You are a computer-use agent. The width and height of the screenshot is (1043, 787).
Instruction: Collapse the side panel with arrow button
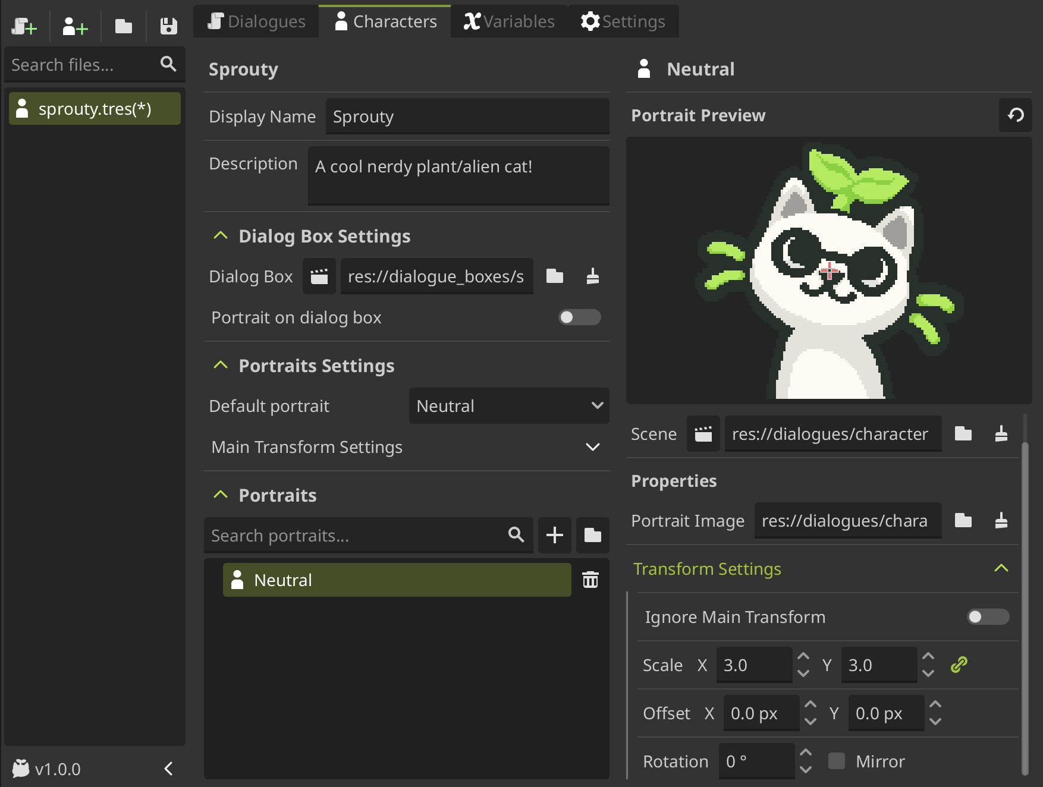click(169, 769)
